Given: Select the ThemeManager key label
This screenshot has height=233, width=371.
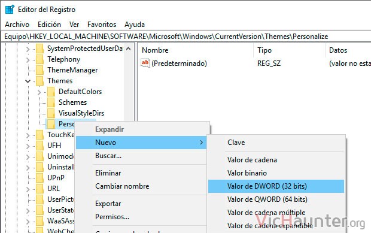Looking at the screenshot, I should coord(72,70).
